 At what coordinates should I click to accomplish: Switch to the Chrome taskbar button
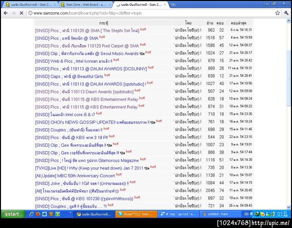pos(93,214)
